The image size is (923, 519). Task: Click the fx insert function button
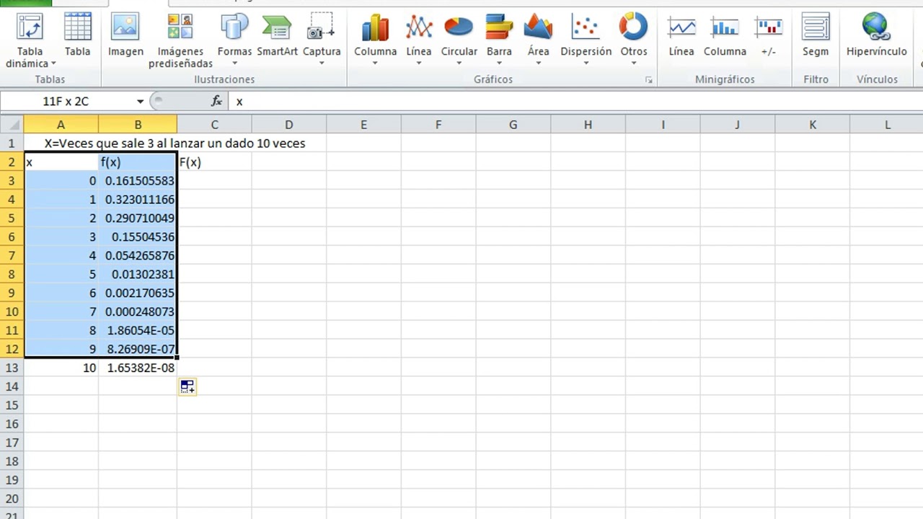tap(216, 102)
